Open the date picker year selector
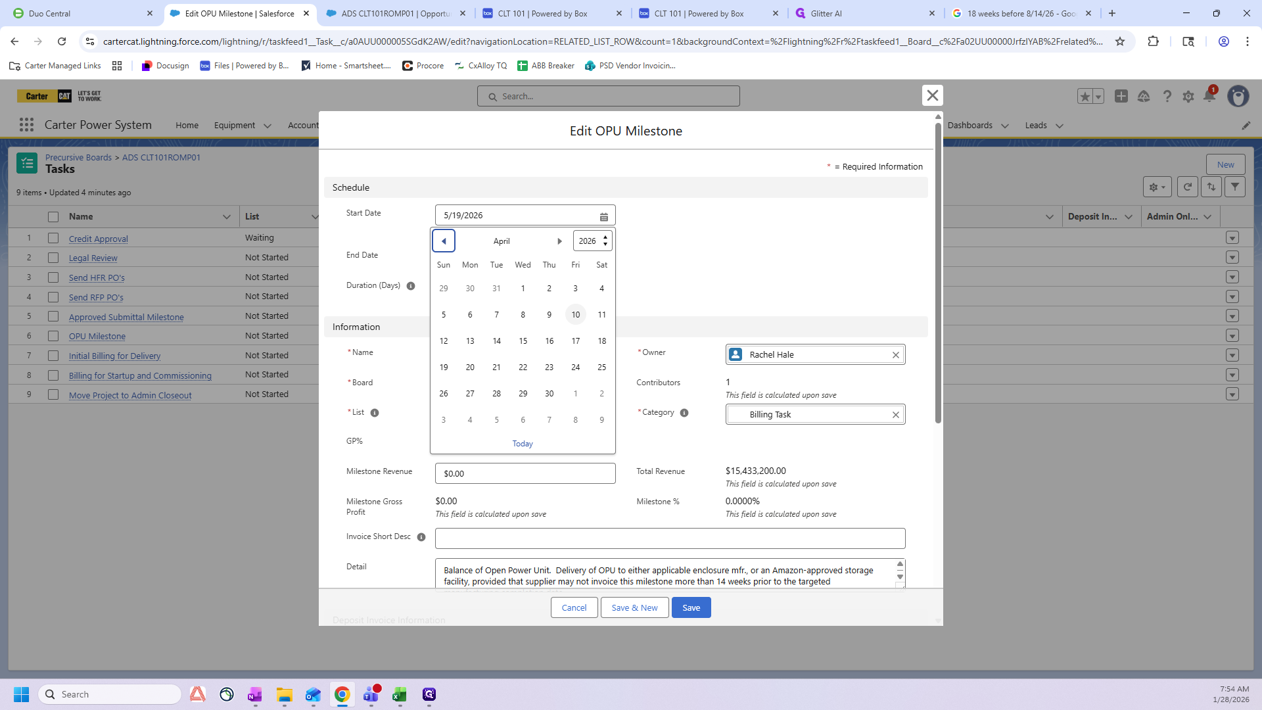This screenshot has width=1262, height=710. pos(592,241)
